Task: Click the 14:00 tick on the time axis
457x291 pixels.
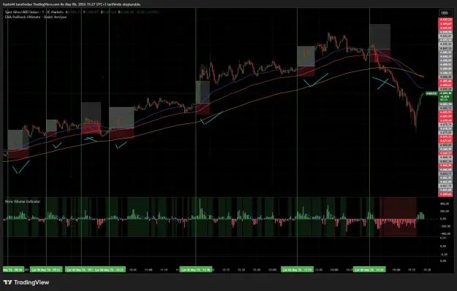Action: [x=334, y=270]
